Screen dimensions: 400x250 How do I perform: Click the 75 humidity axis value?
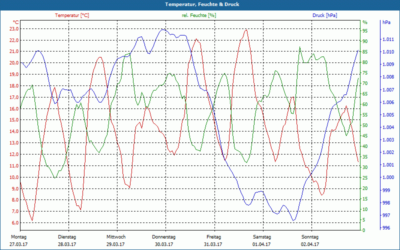(365, 73)
